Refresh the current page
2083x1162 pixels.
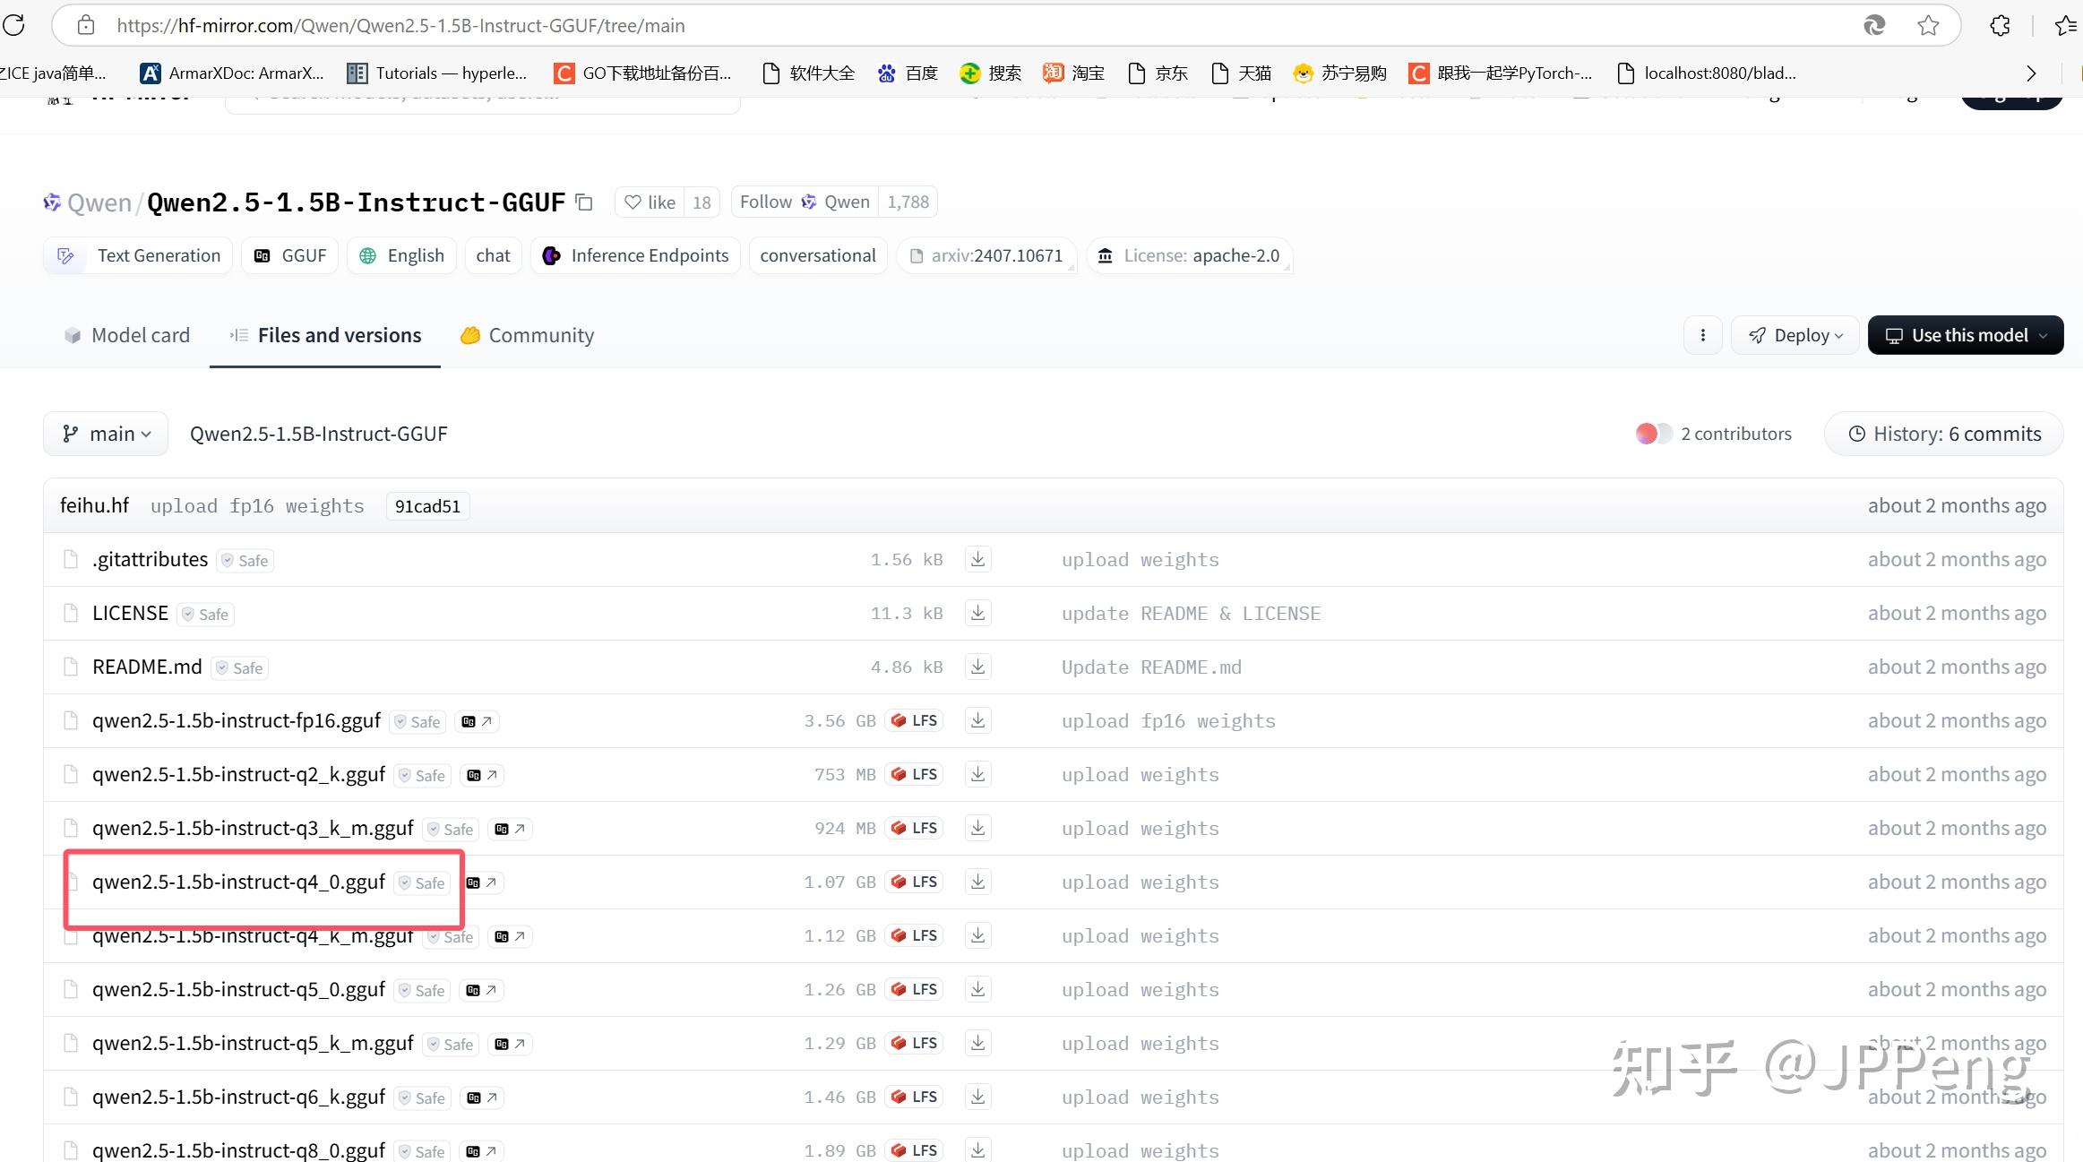(14, 25)
